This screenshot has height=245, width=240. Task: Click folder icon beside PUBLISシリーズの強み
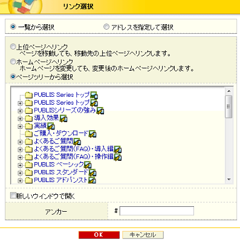(29, 111)
